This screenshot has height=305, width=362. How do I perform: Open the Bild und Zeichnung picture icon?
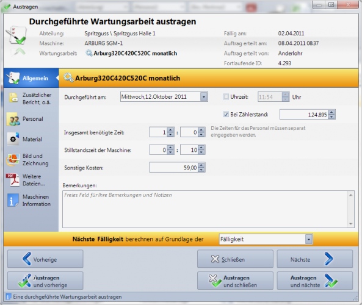point(13,159)
